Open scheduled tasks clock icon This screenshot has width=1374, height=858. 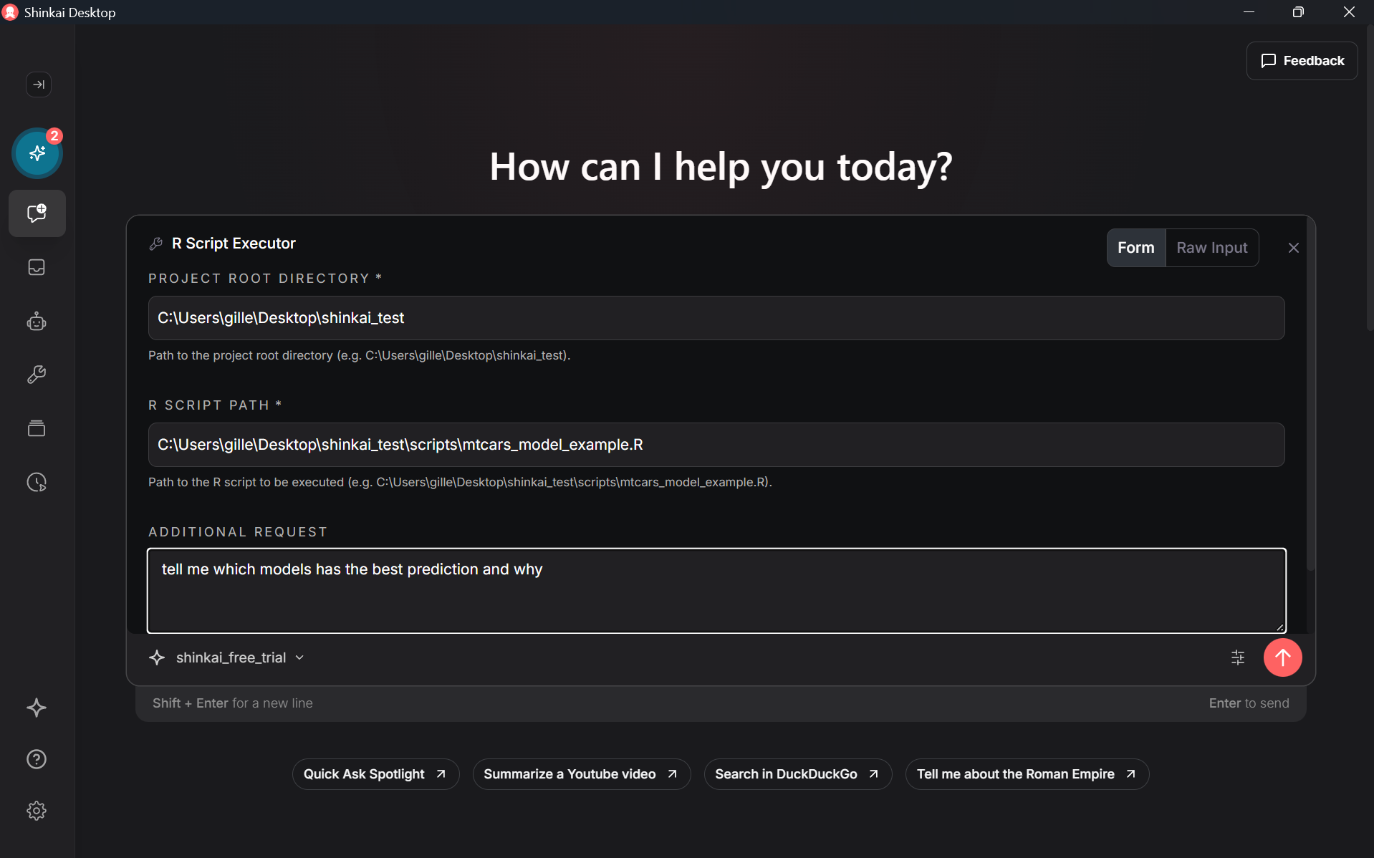pyautogui.click(x=37, y=482)
